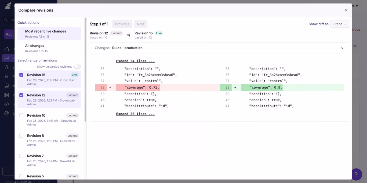Select Most recent live changes quick action
367x183 pixels.
[x=49, y=34]
